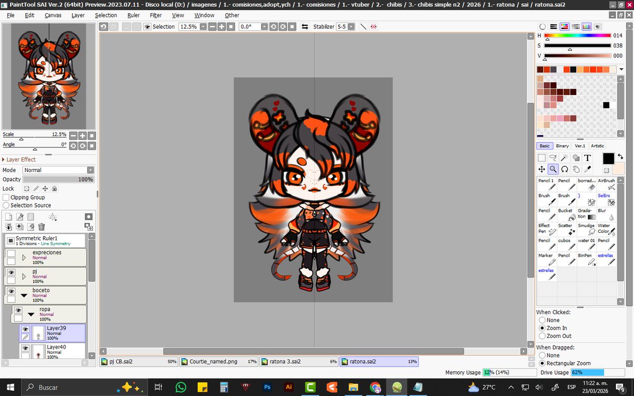The width and height of the screenshot is (634, 396).
Task: Select the Lasso tool
Action: (553, 157)
